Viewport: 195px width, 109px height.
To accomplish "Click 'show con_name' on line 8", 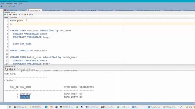I will [x=22, y=44].
